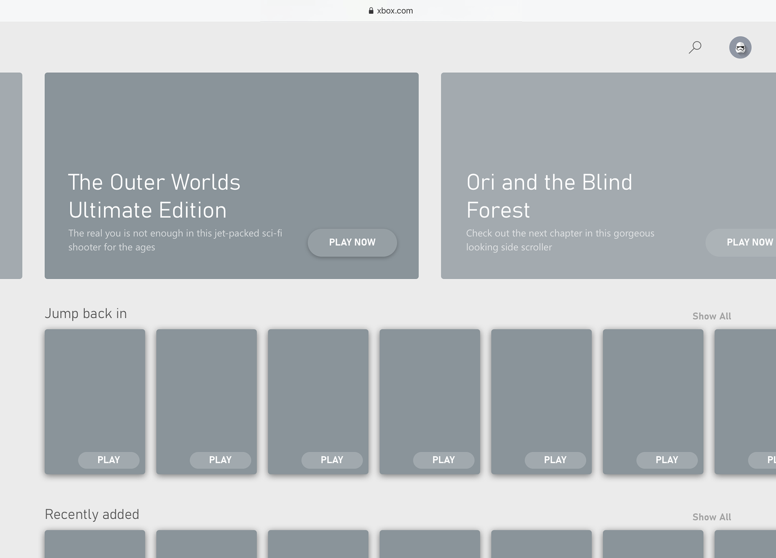Click PLAY on second Jump back in card
Screen dimensions: 776x558
click(220, 460)
